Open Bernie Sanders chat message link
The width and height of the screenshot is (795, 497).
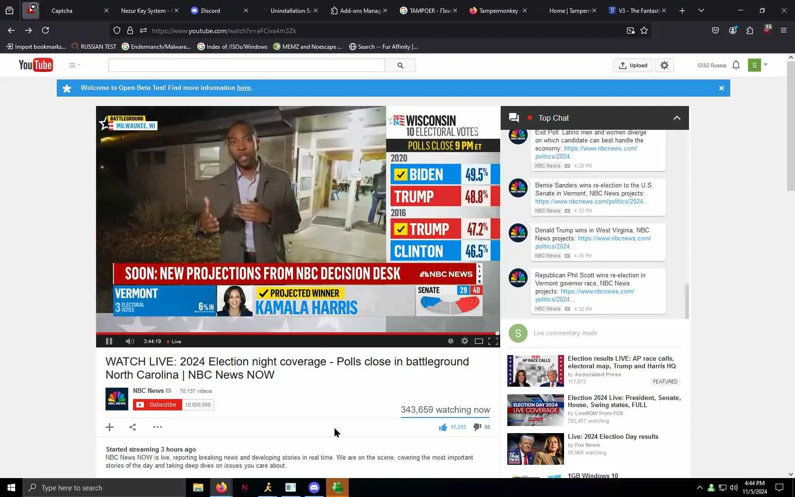tap(591, 202)
